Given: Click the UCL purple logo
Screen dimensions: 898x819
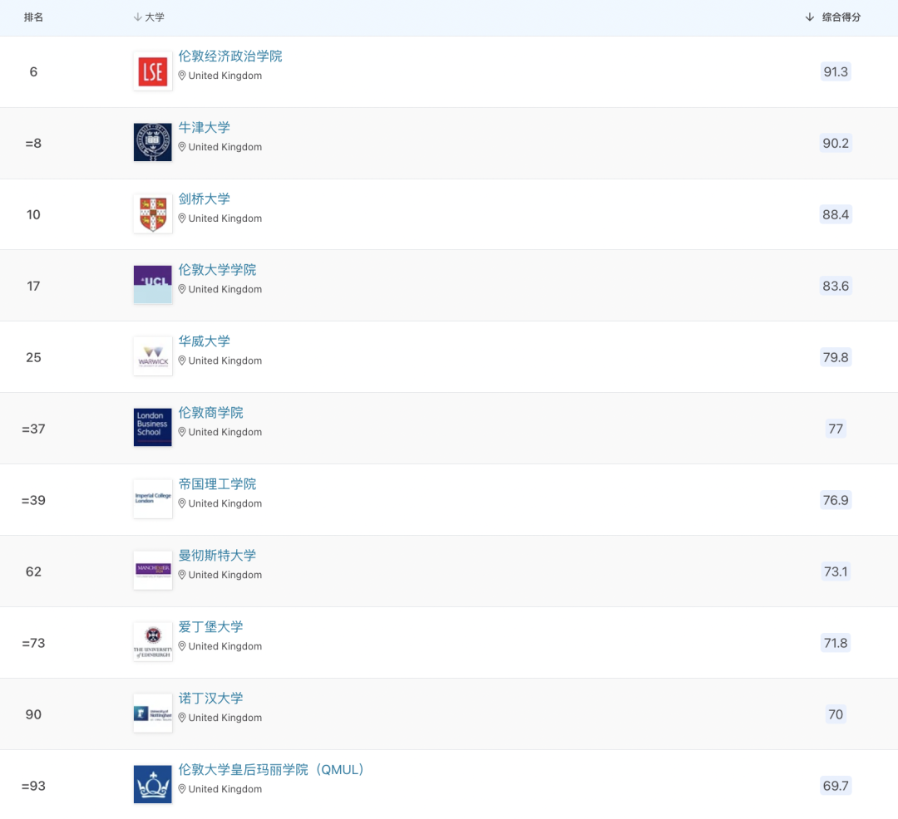Looking at the screenshot, I should click(x=152, y=285).
